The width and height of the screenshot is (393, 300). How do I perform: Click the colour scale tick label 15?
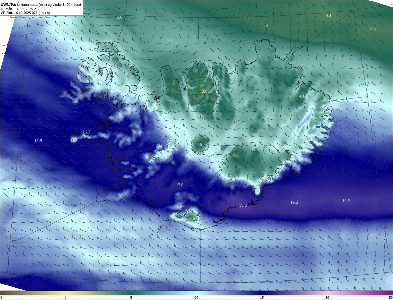[x=262, y=298]
